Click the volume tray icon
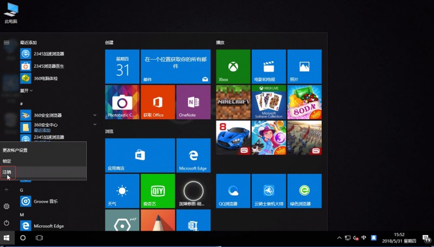 pos(356,238)
